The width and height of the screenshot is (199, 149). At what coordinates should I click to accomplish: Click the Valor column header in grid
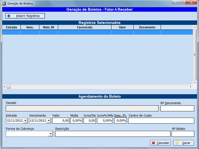(122, 28)
